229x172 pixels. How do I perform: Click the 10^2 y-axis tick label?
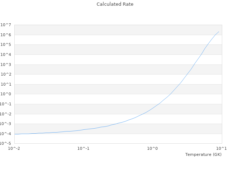(6, 75)
